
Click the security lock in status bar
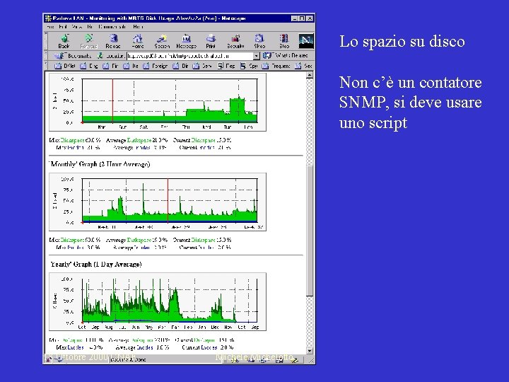click(48, 360)
